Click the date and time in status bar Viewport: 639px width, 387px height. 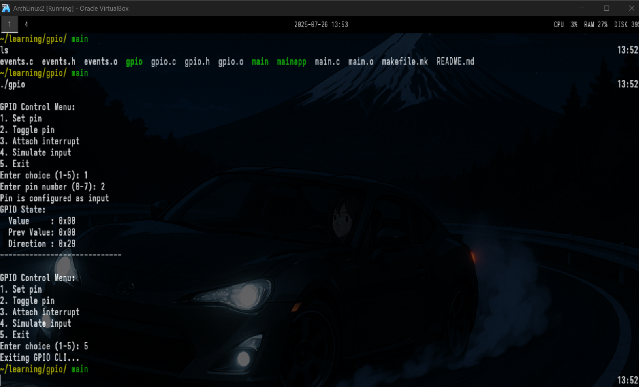pos(321,24)
